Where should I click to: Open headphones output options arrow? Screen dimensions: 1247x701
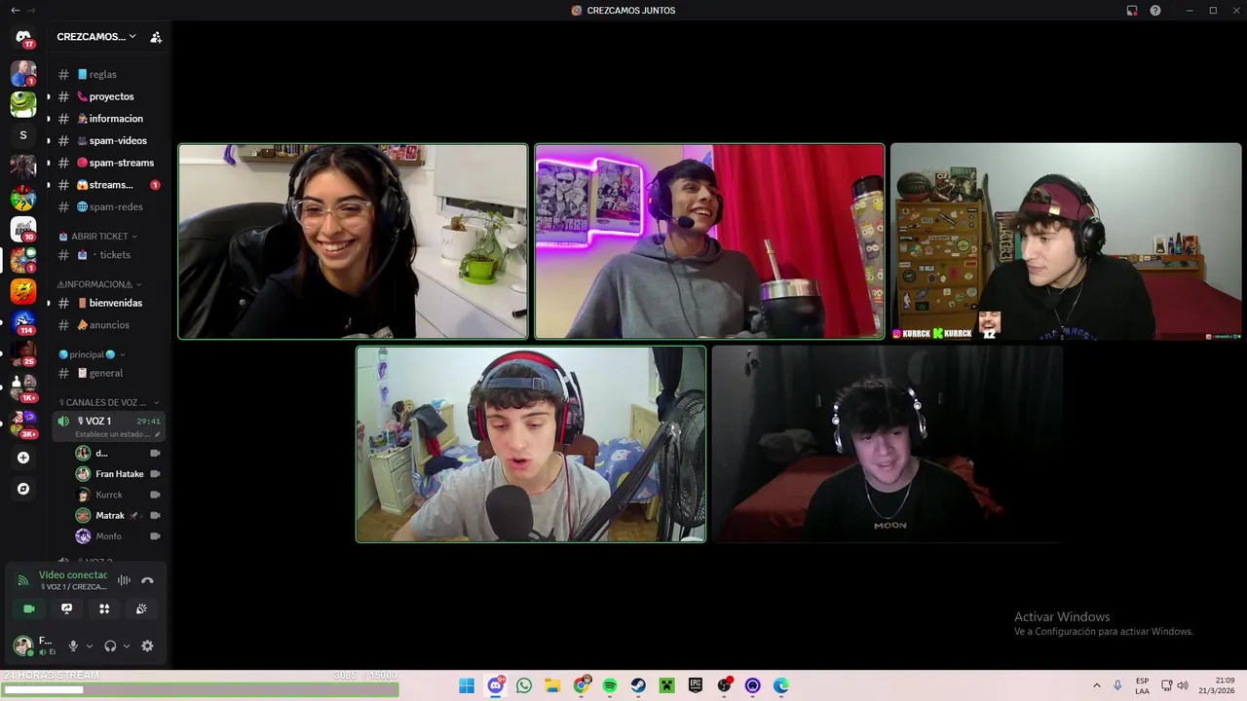(127, 646)
